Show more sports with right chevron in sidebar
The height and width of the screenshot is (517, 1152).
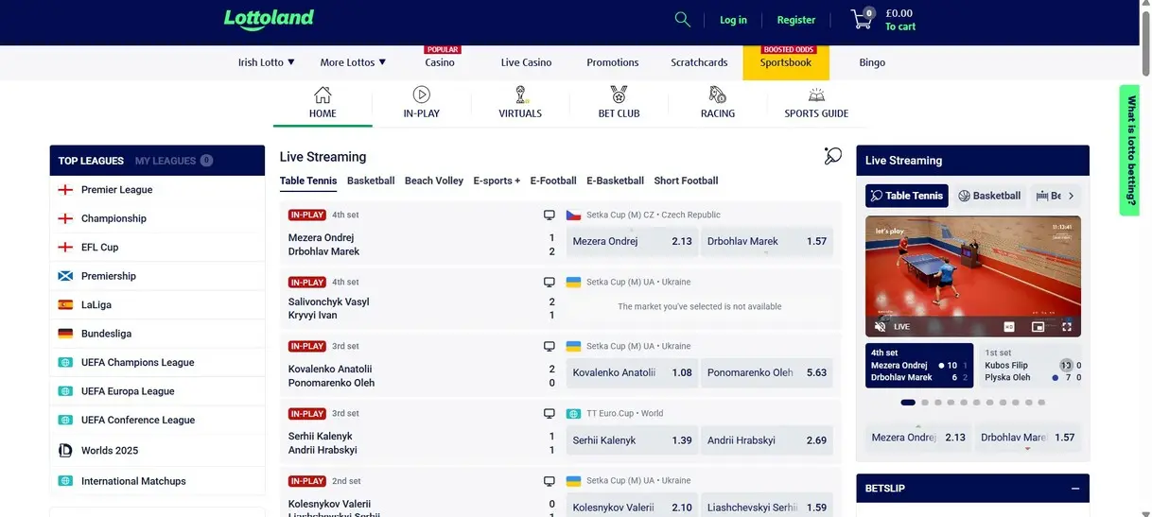coord(1071,196)
